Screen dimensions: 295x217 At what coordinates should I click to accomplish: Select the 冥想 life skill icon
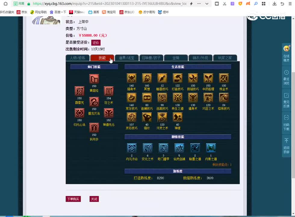click(x=147, y=78)
